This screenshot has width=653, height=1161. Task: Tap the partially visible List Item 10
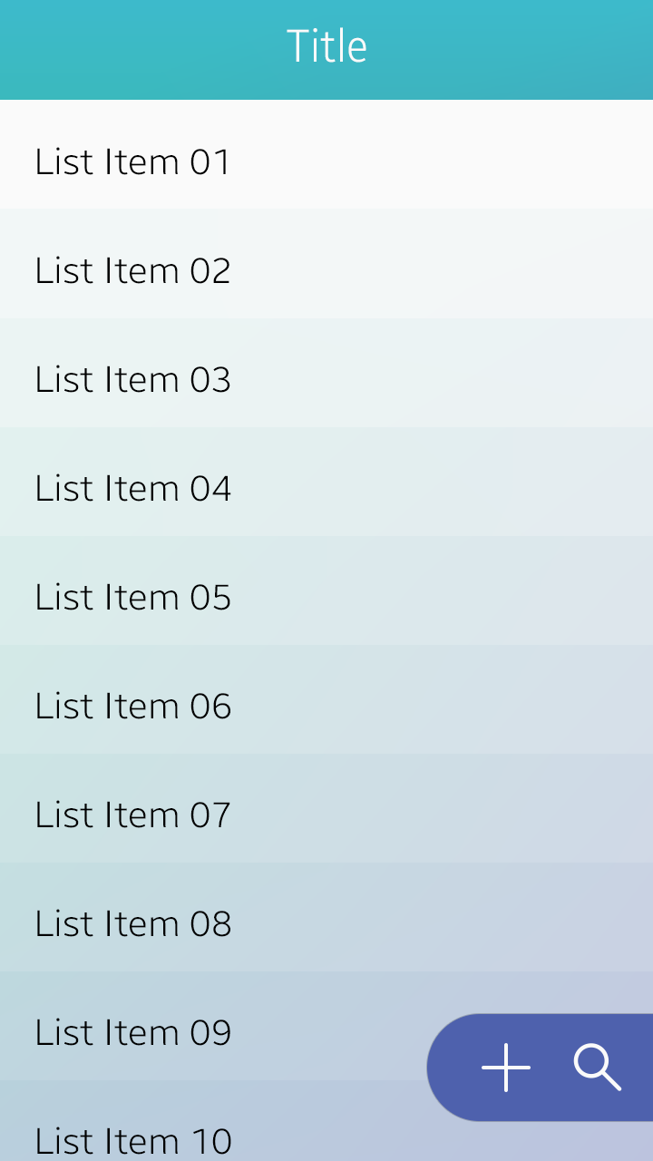(133, 1140)
